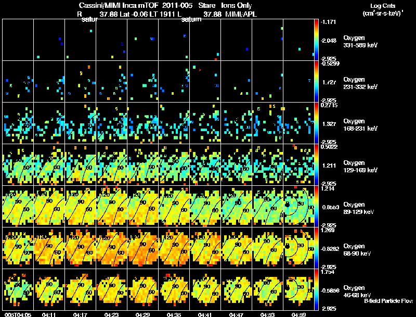Click the 46-68 keV image panel at 04:05
Image resolution: width=416 pixels, height=317 pixels.
pos(18,289)
